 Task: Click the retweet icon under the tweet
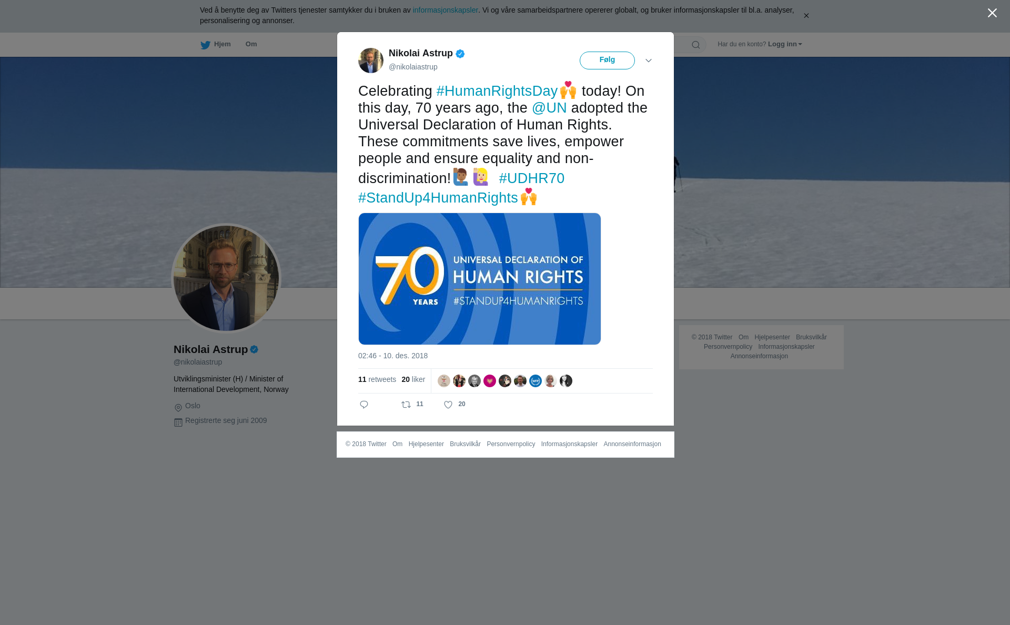(x=406, y=405)
